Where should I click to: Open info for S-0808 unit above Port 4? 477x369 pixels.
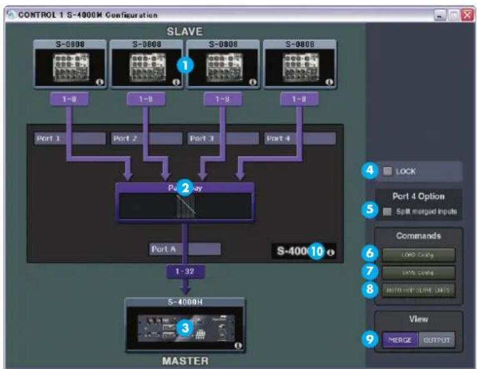click(329, 82)
